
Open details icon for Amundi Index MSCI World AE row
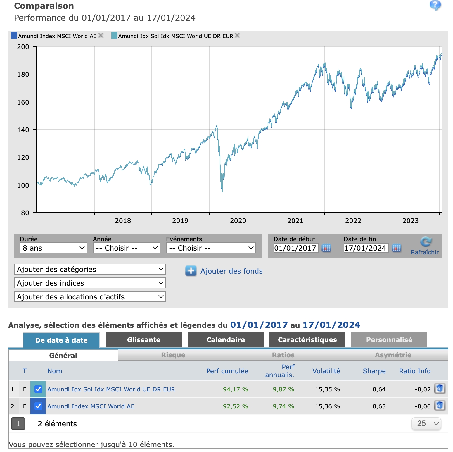coord(440,406)
